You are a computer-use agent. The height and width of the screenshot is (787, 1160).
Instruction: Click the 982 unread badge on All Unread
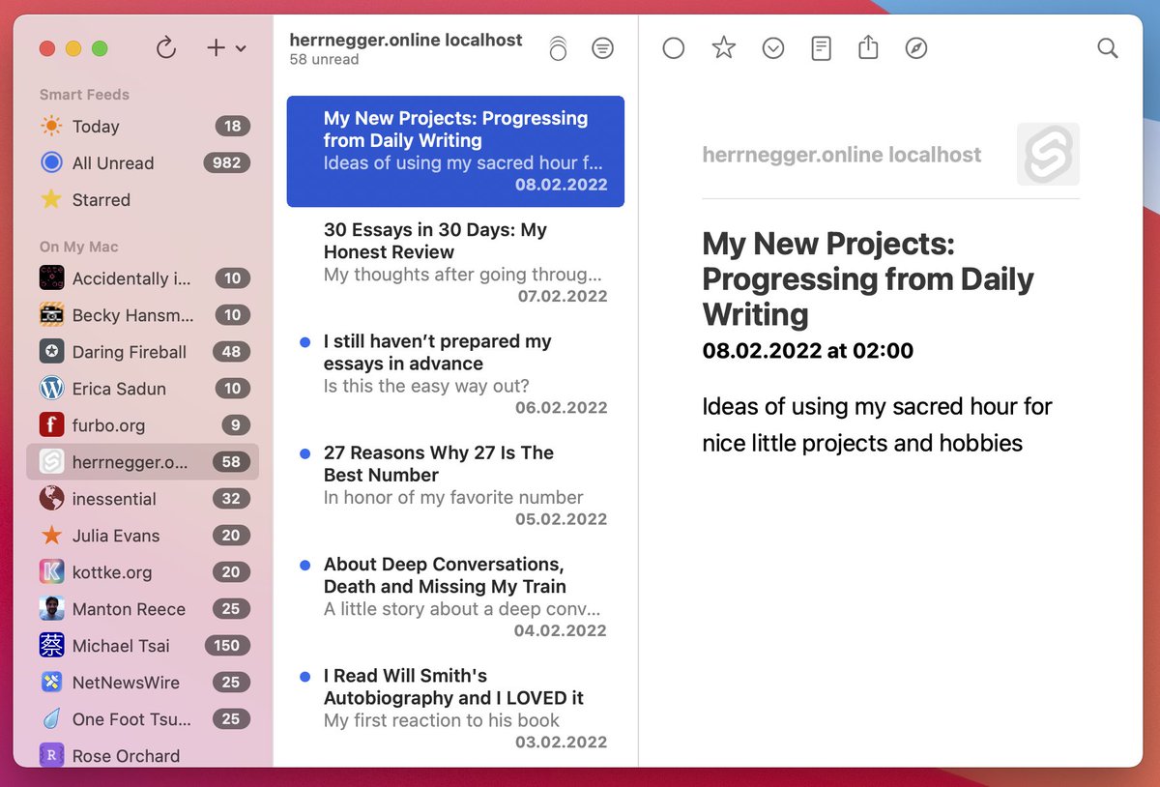(227, 162)
